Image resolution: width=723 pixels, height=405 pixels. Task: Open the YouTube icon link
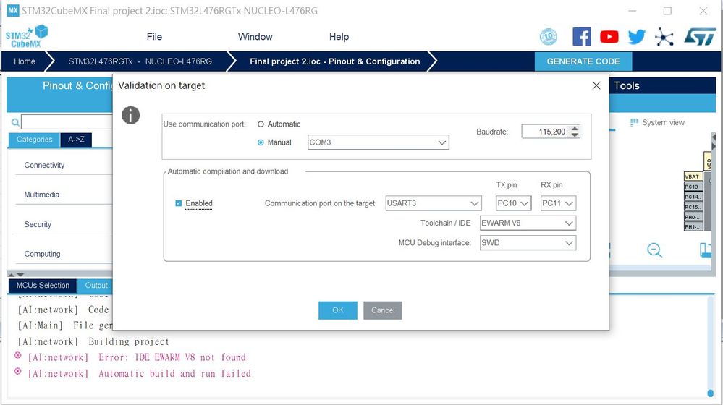click(x=609, y=36)
